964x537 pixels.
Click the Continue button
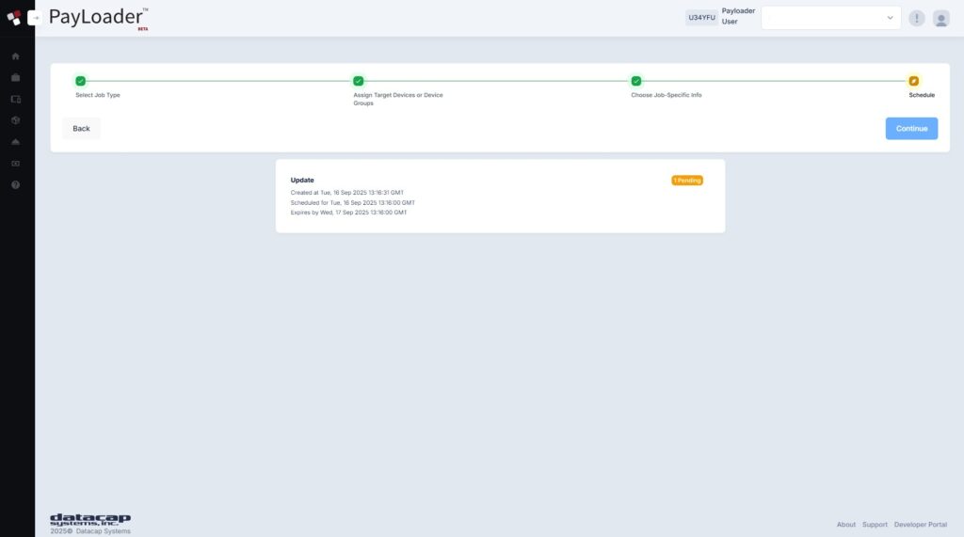[x=911, y=129]
